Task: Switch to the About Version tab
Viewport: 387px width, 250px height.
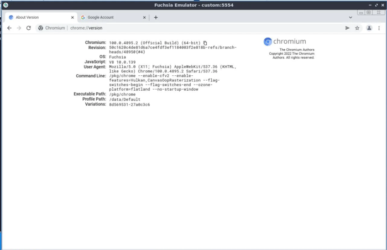Action: tap(41, 17)
